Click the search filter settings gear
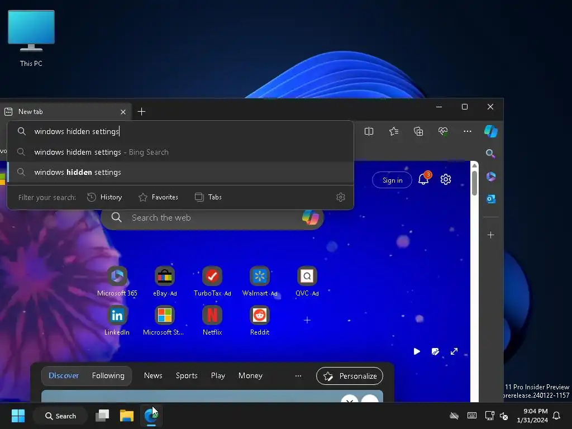 click(x=340, y=197)
